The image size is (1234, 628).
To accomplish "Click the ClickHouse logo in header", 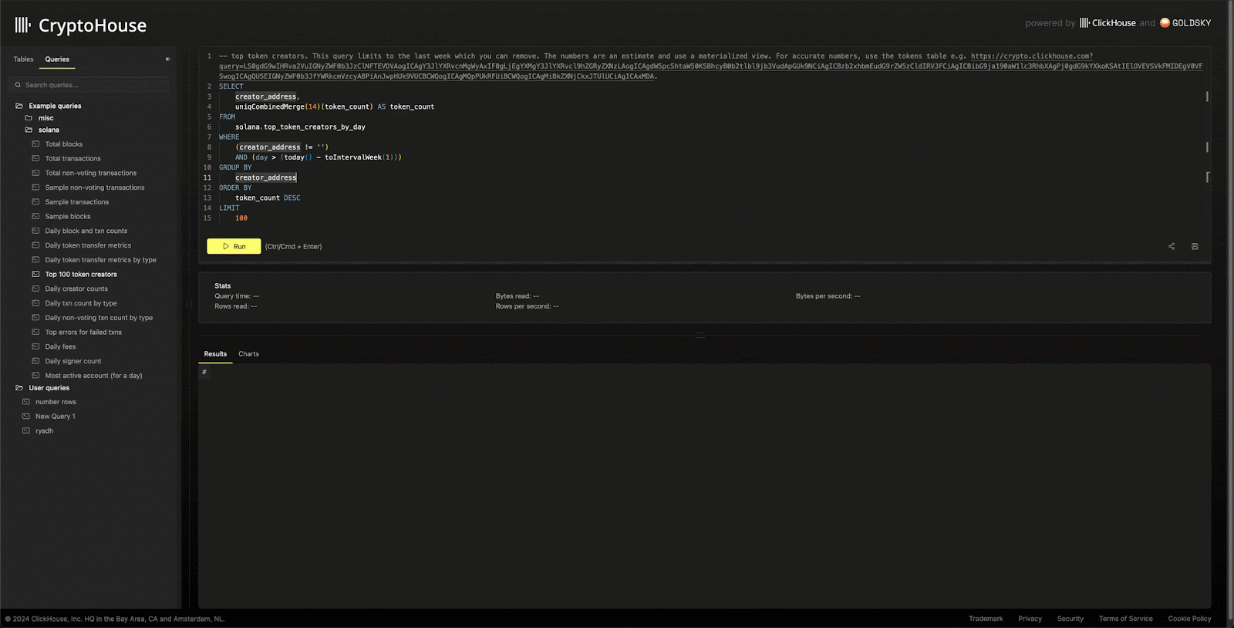I will click(x=1108, y=23).
